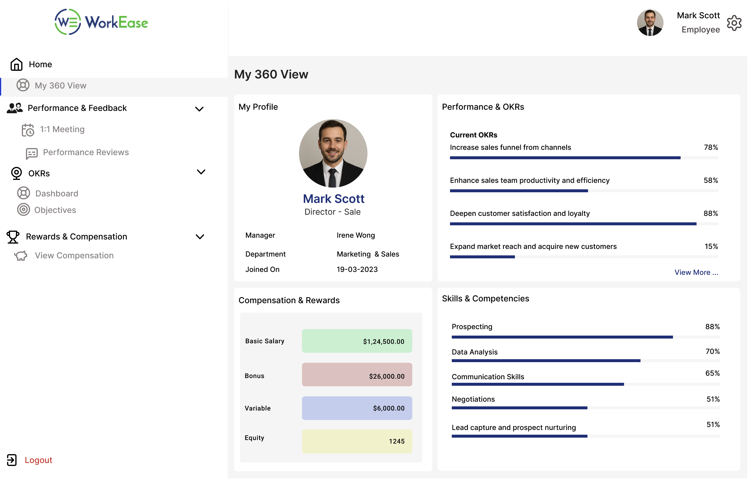
Task: Open the OKRs Dashboard menu item
Action: tap(57, 193)
